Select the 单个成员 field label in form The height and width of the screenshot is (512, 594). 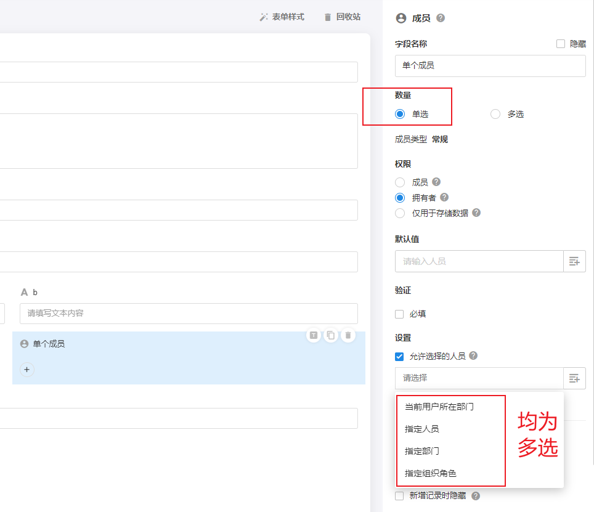(49, 344)
